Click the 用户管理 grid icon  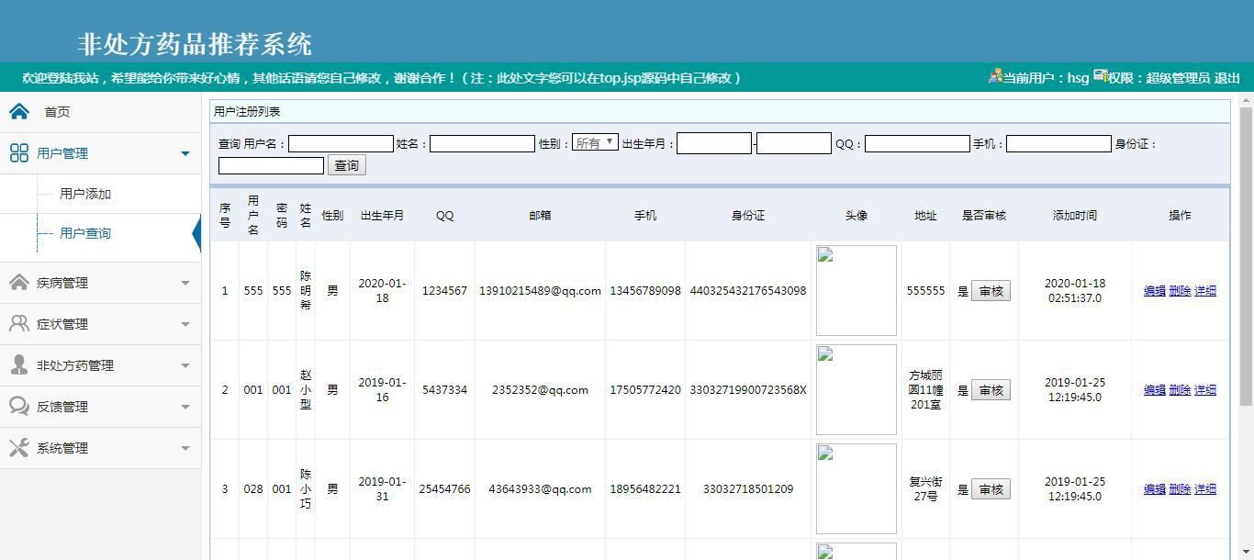click(19, 153)
